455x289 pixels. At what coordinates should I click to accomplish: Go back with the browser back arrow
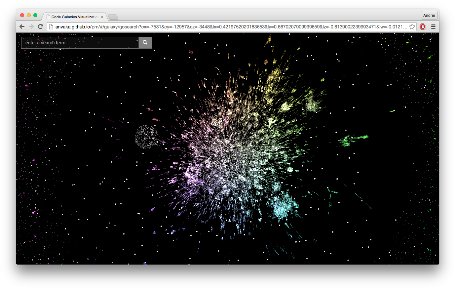coord(22,27)
